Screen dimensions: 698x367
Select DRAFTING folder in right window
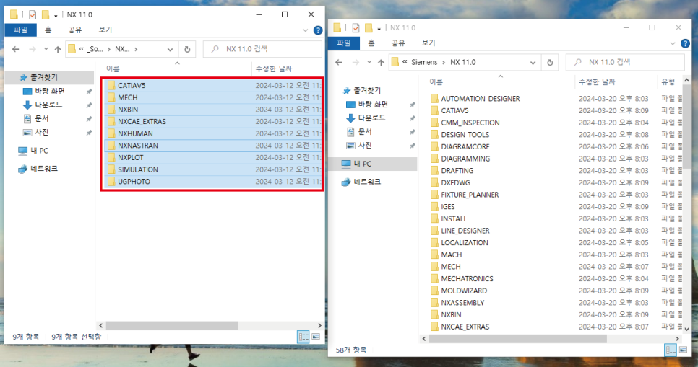click(457, 171)
